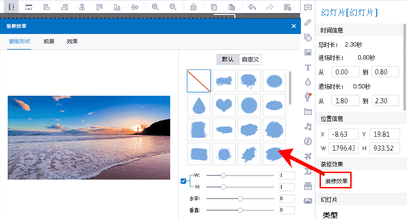Viewport: 407px width, 220px height.
Task: Select the 自定义 shapes tab
Action: click(250, 60)
